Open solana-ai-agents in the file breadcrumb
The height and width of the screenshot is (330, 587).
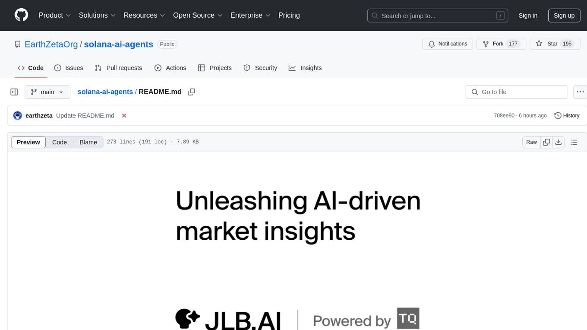click(105, 92)
